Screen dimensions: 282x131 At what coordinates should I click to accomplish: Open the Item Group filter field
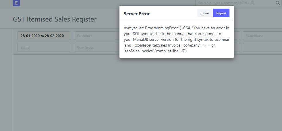tap(96, 47)
